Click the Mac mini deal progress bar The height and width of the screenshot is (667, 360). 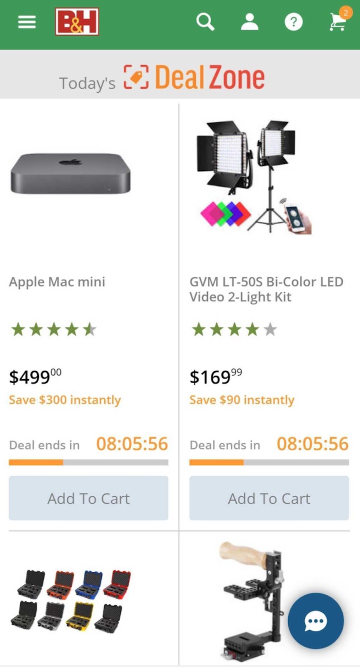(88, 463)
